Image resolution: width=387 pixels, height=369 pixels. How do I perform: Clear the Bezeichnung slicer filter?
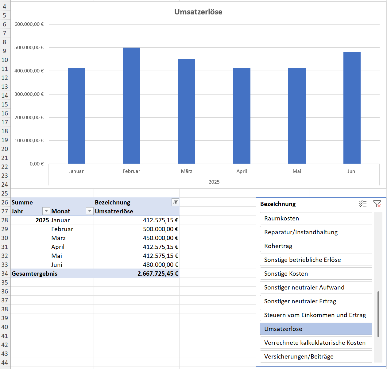[x=377, y=204]
